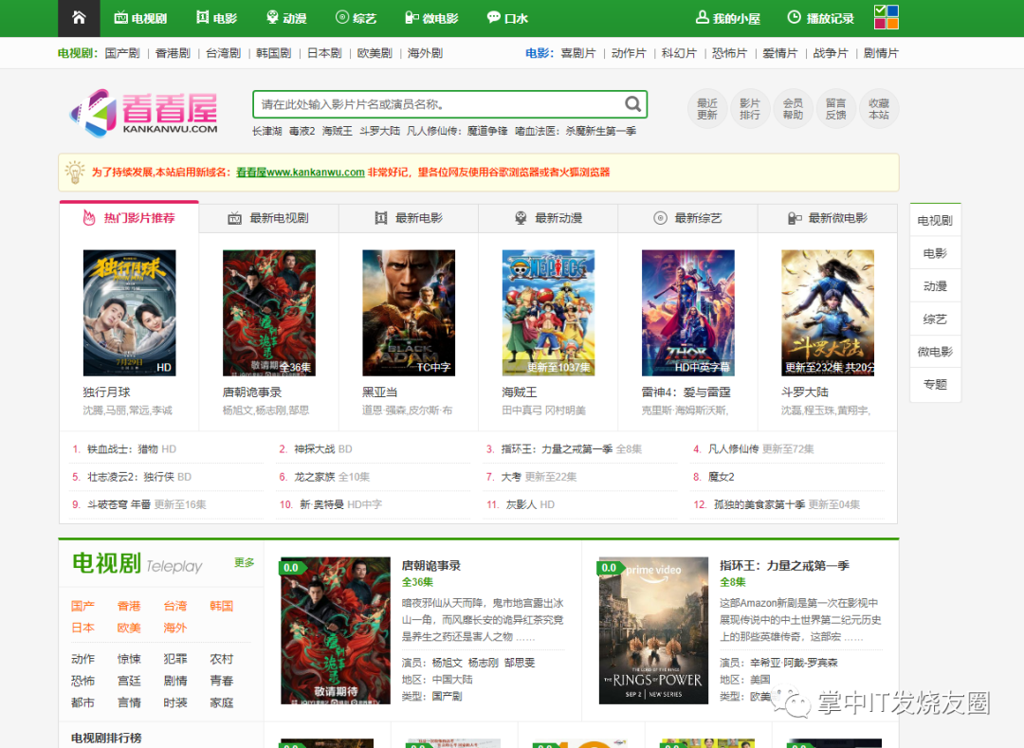Viewport: 1024px width, 748px height.
Task: Click the search magnifier icon
Action: click(x=632, y=103)
